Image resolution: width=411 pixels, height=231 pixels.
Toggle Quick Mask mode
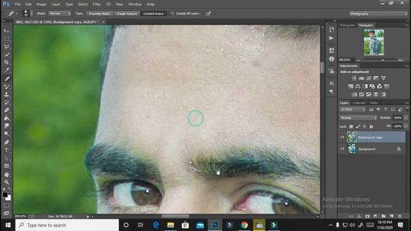click(x=6, y=205)
